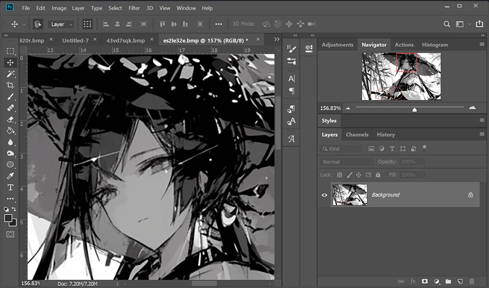Screen dimensions: 489x288
Task: Click the Navigator zoom in large mountains button
Action: pyautogui.click(x=472, y=108)
